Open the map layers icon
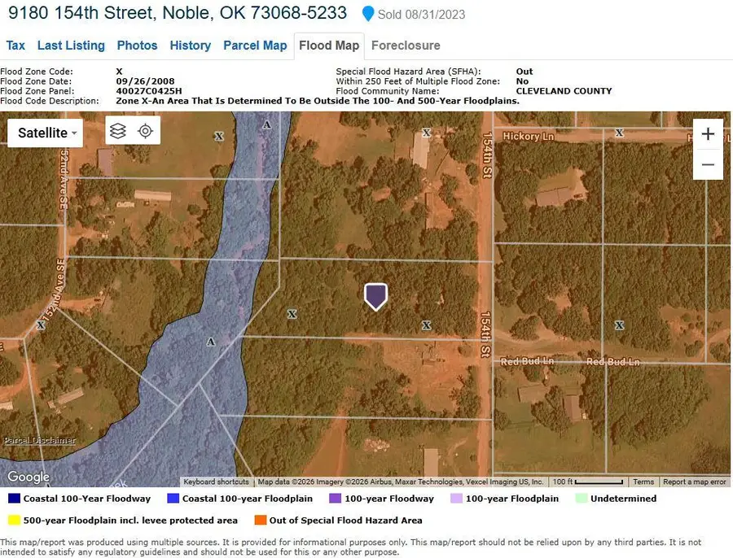The height and width of the screenshot is (558, 733). [x=118, y=129]
